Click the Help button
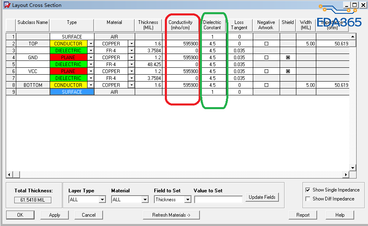 coord(340,215)
